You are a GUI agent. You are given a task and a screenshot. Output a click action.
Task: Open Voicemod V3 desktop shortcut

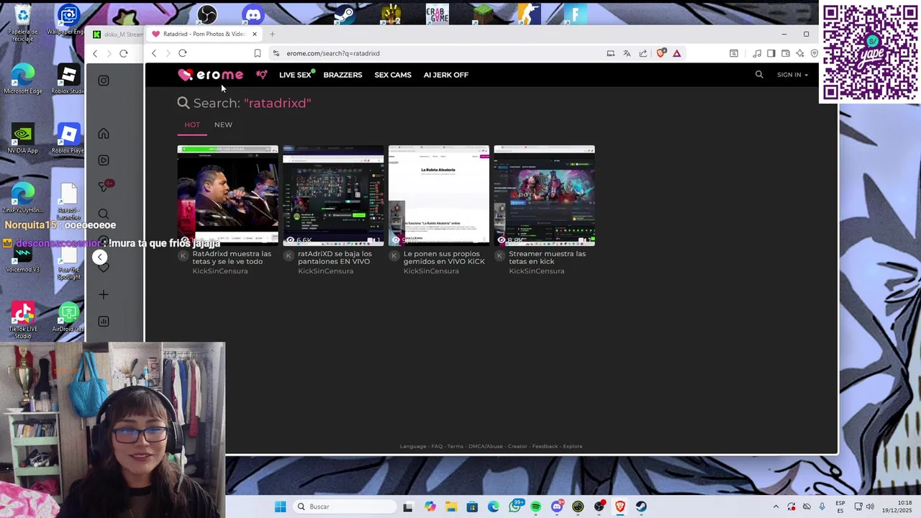pyautogui.click(x=23, y=259)
